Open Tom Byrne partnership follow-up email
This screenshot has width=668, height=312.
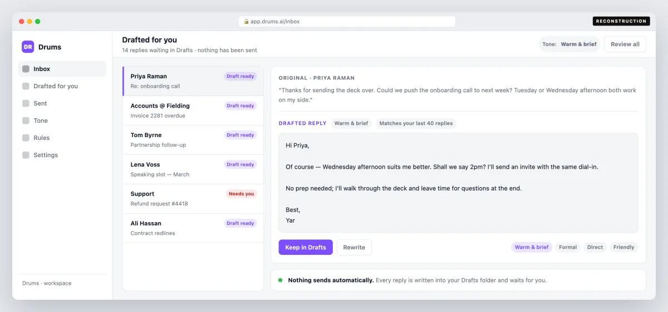point(193,140)
